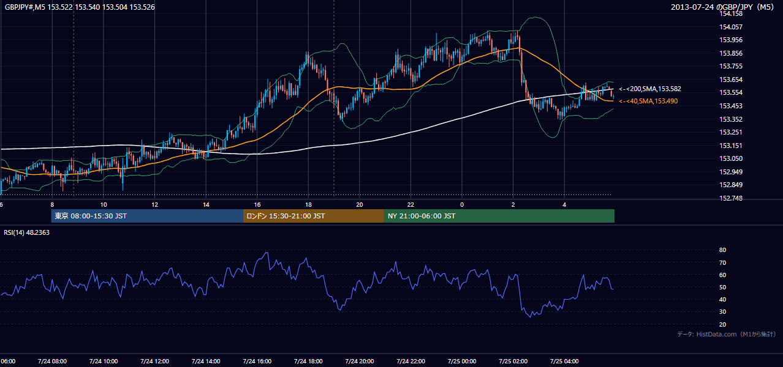
Task: Click price axis value 152.849
Action: pyautogui.click(x=731, y=185)
